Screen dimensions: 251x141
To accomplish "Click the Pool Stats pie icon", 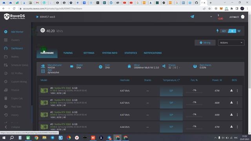I will click(6, 107).
